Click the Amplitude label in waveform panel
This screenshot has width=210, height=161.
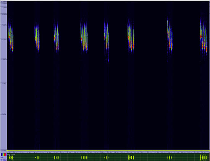tap(11, 155)
